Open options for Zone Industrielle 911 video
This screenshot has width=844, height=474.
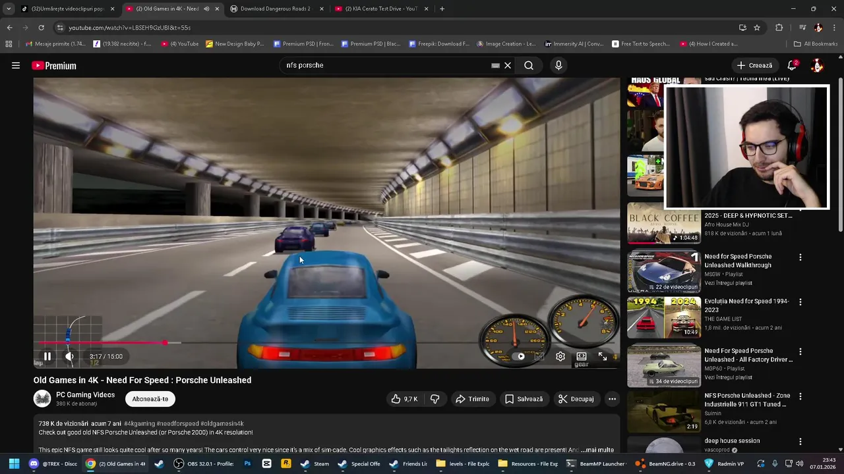[x=800, y=397]
